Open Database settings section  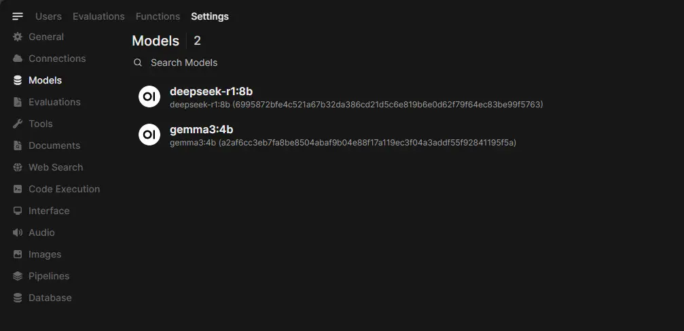click(x=50, y=298)
